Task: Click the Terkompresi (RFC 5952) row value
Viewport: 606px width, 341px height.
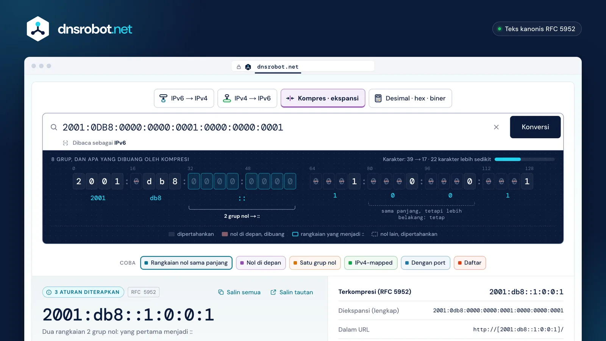Action: (x=526, y=292)
